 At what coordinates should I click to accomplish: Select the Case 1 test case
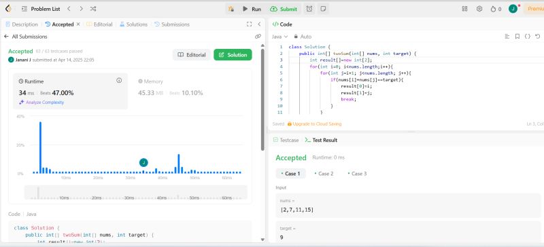291,174
